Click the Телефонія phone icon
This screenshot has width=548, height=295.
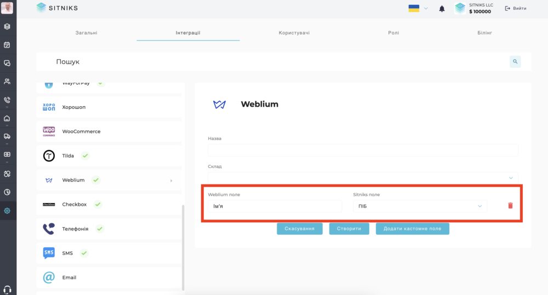click(49, 229)
